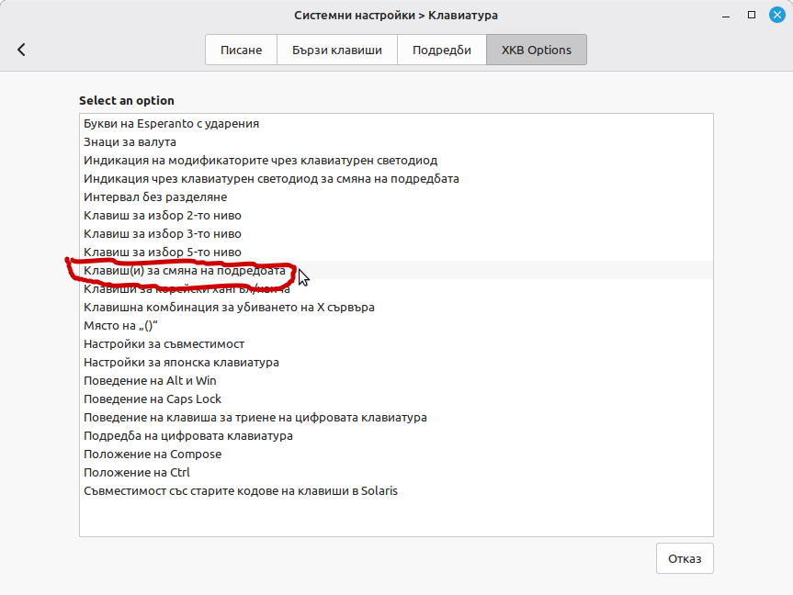
Task: Select Поведение на Caps Lock
Action: [x=397, y=399]
